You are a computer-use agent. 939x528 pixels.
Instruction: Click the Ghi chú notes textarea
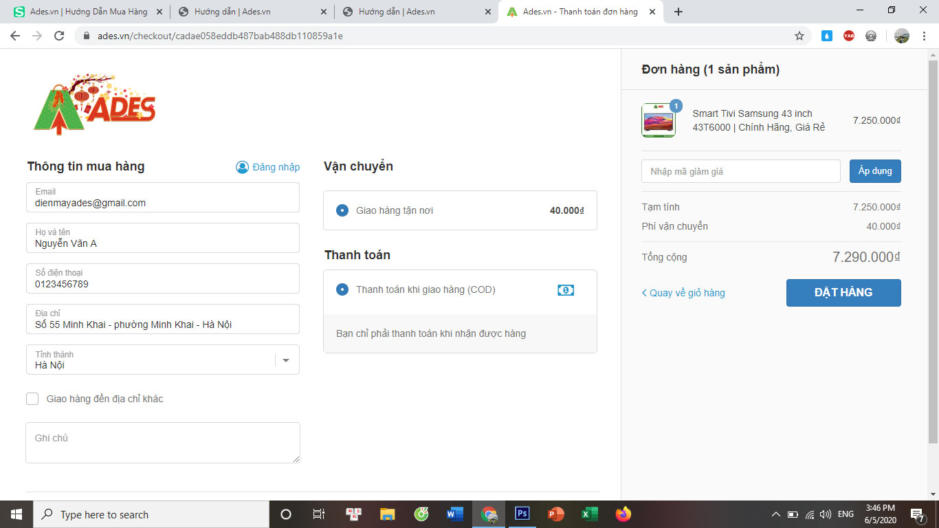click(163, 443)
